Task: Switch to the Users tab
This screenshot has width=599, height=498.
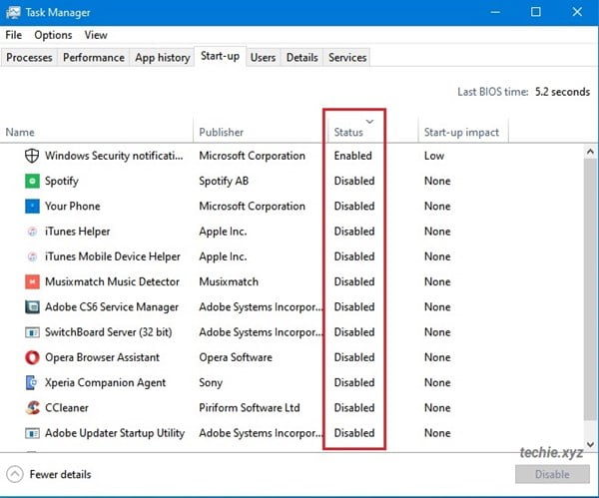Action: point(263,58)
